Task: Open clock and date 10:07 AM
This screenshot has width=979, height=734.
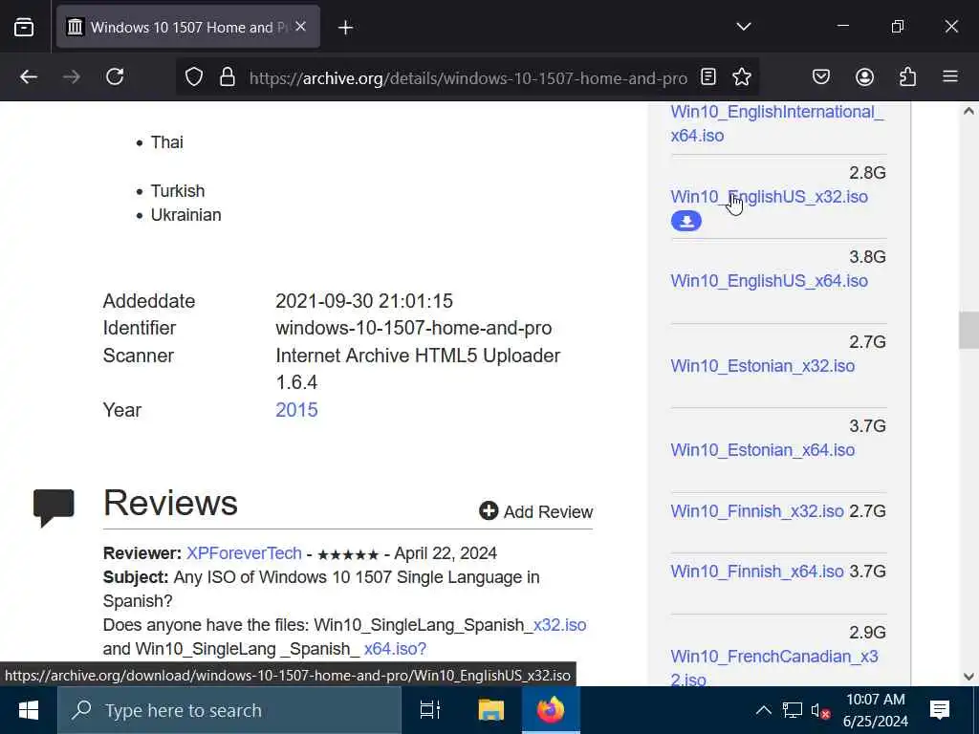Action: click(x=876, y=710)
